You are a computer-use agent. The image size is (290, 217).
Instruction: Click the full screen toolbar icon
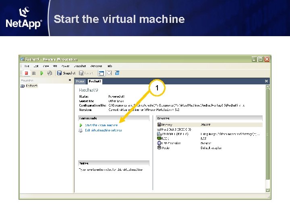(109, 73)
